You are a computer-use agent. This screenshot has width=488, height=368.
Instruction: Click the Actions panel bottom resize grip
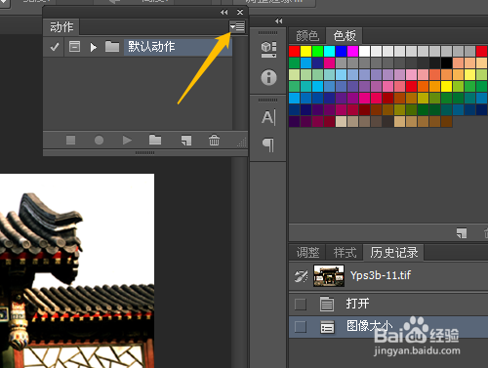(x=144, y=152)
